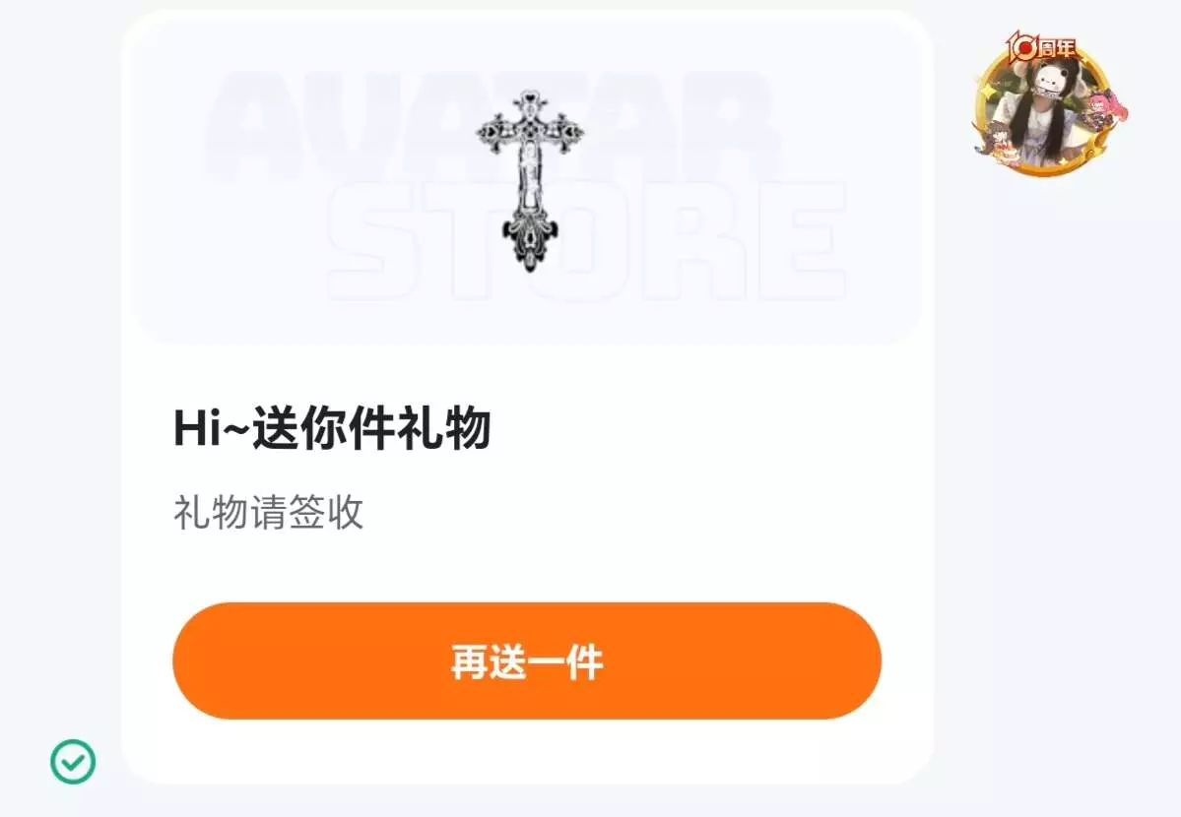Send another gift with 再送一件 button
Screen dimensions: 1181x817
coord(527,660)
